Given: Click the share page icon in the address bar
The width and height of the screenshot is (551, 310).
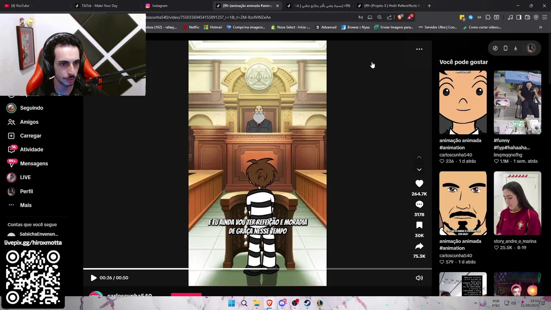Looking at the screenshot, I should 390,17.
